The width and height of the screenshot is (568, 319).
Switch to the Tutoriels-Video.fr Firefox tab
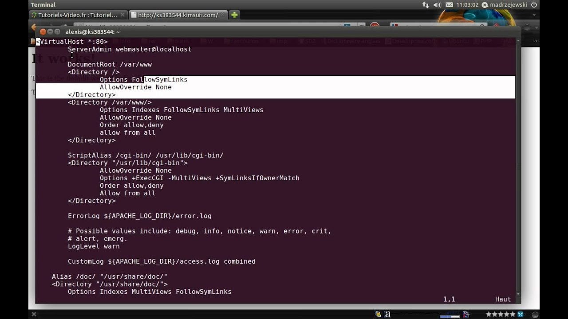78,15
